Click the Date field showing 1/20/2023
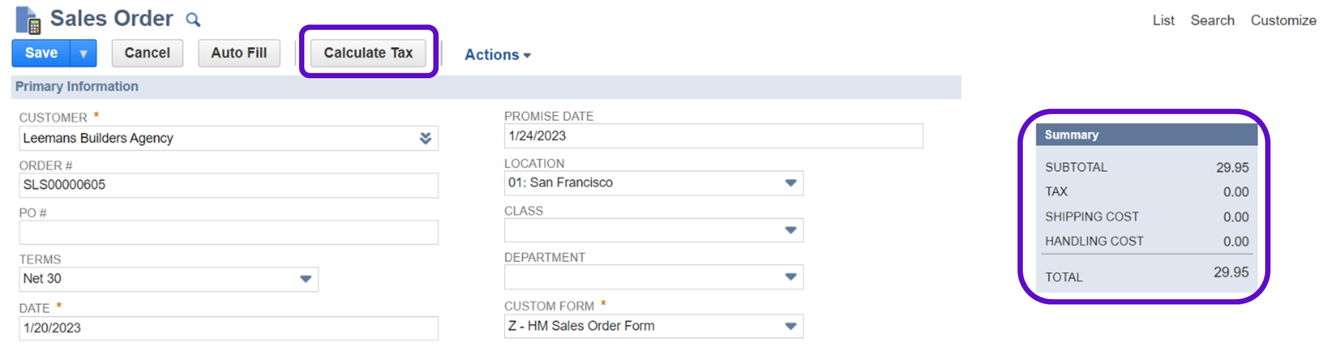The width and height of the screenshot is (1323, 351). 229,328
